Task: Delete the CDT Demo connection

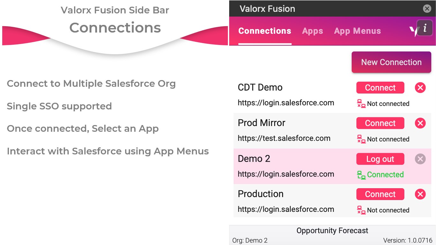Action: click(x=420, y=88)
